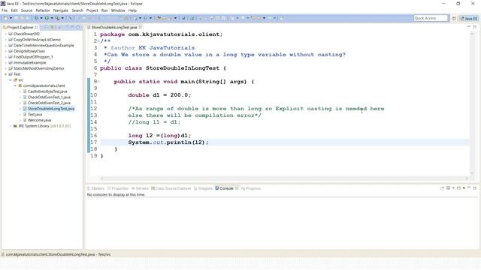Image resolution: width=481 pixels, height=270 pixels.
Task: Switch to the Data Source Explorer tab
Action: pos(171,188)
